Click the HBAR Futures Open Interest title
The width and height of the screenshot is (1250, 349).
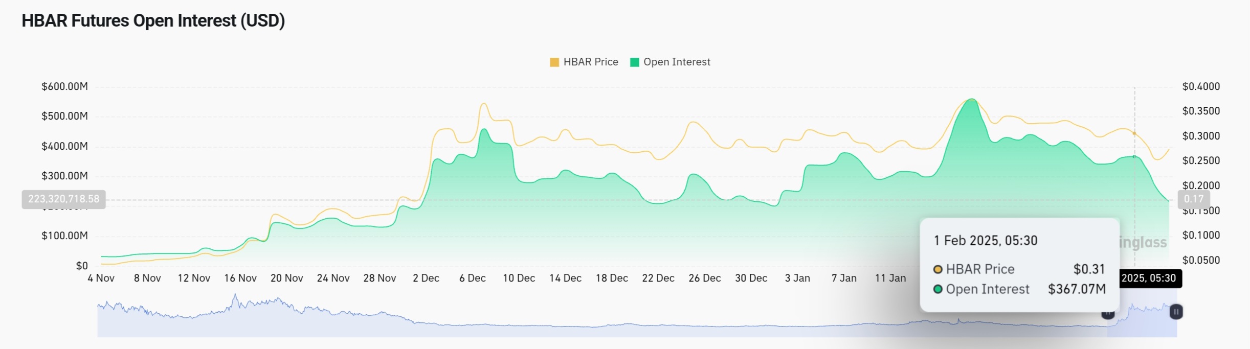(153, 21)
